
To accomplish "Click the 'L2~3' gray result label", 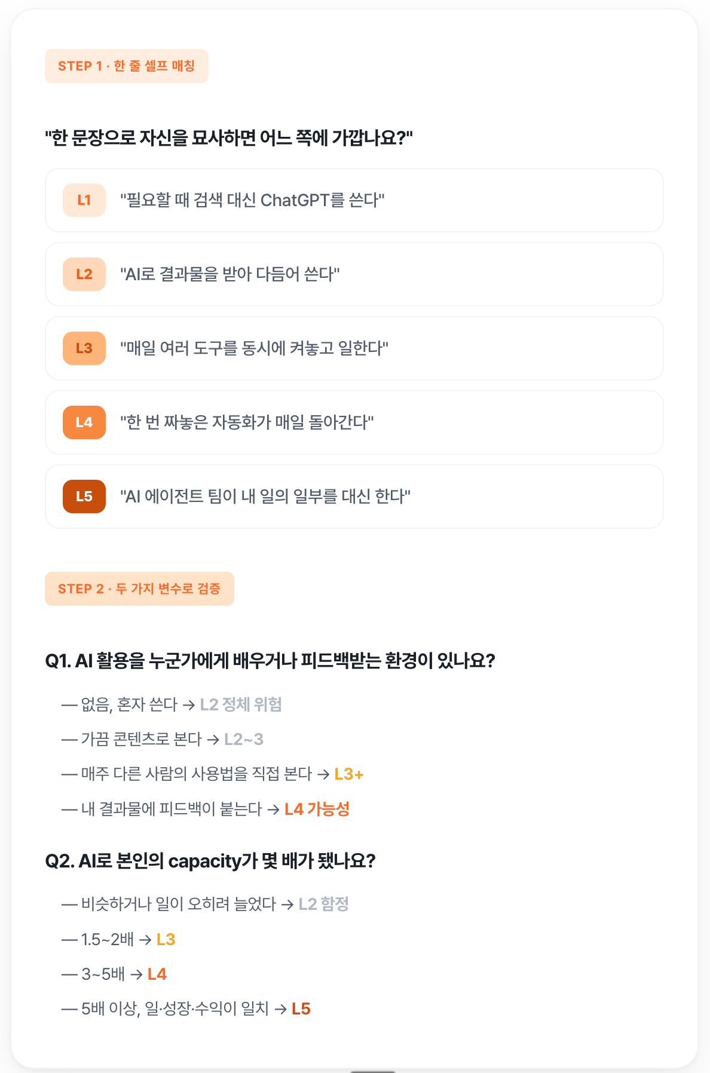I will tap(244, 740).
